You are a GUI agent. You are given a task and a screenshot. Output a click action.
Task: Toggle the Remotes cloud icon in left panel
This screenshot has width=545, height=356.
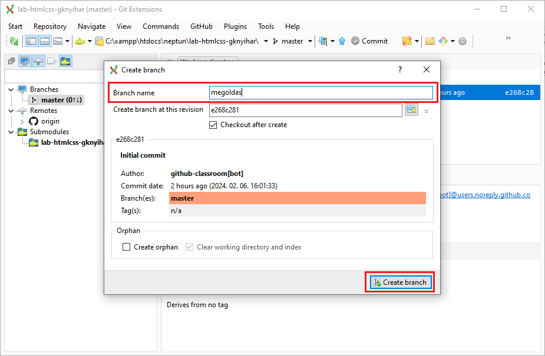tap(38, 61)
